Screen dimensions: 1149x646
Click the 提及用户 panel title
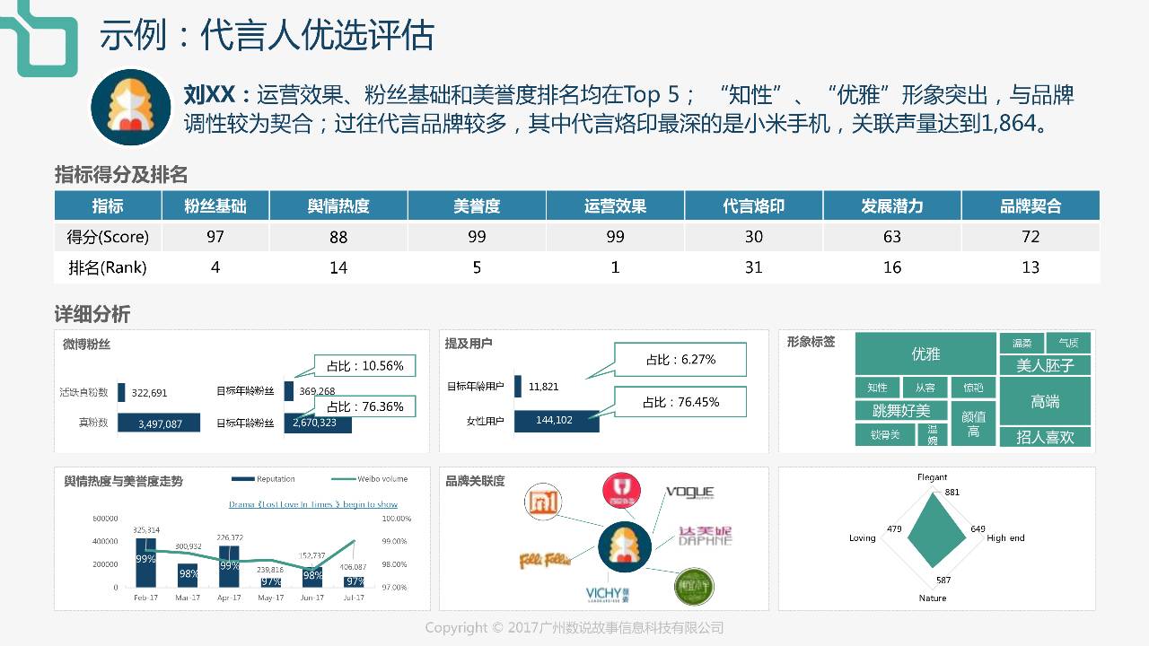(469, 343)
